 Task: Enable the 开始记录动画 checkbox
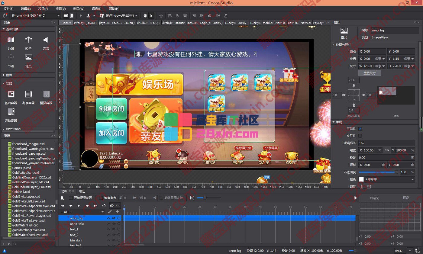71,198
